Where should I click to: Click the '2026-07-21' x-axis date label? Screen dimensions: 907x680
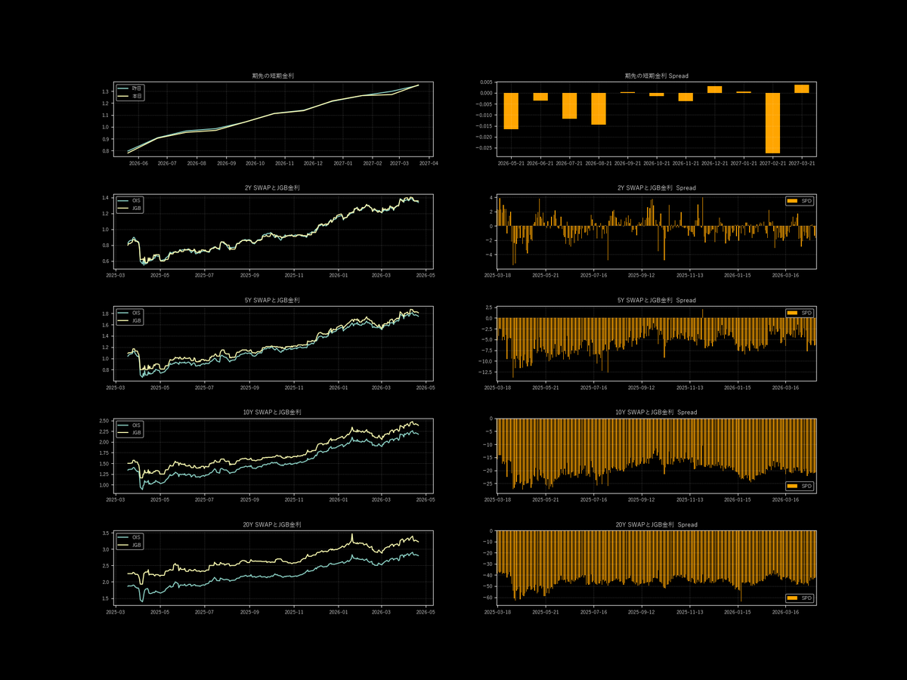(569, 163)
